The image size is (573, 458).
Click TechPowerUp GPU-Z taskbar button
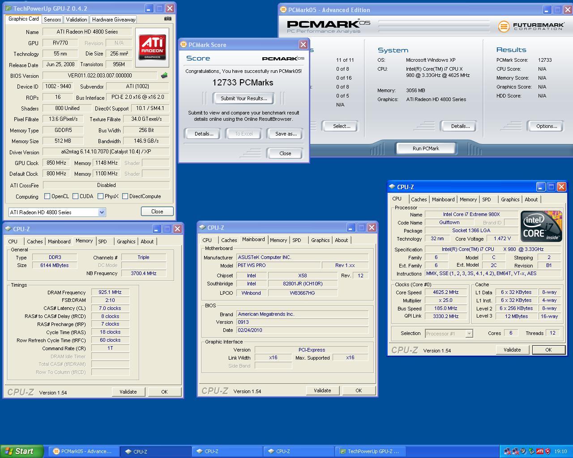pyautogui.click(x=371, y=451)
